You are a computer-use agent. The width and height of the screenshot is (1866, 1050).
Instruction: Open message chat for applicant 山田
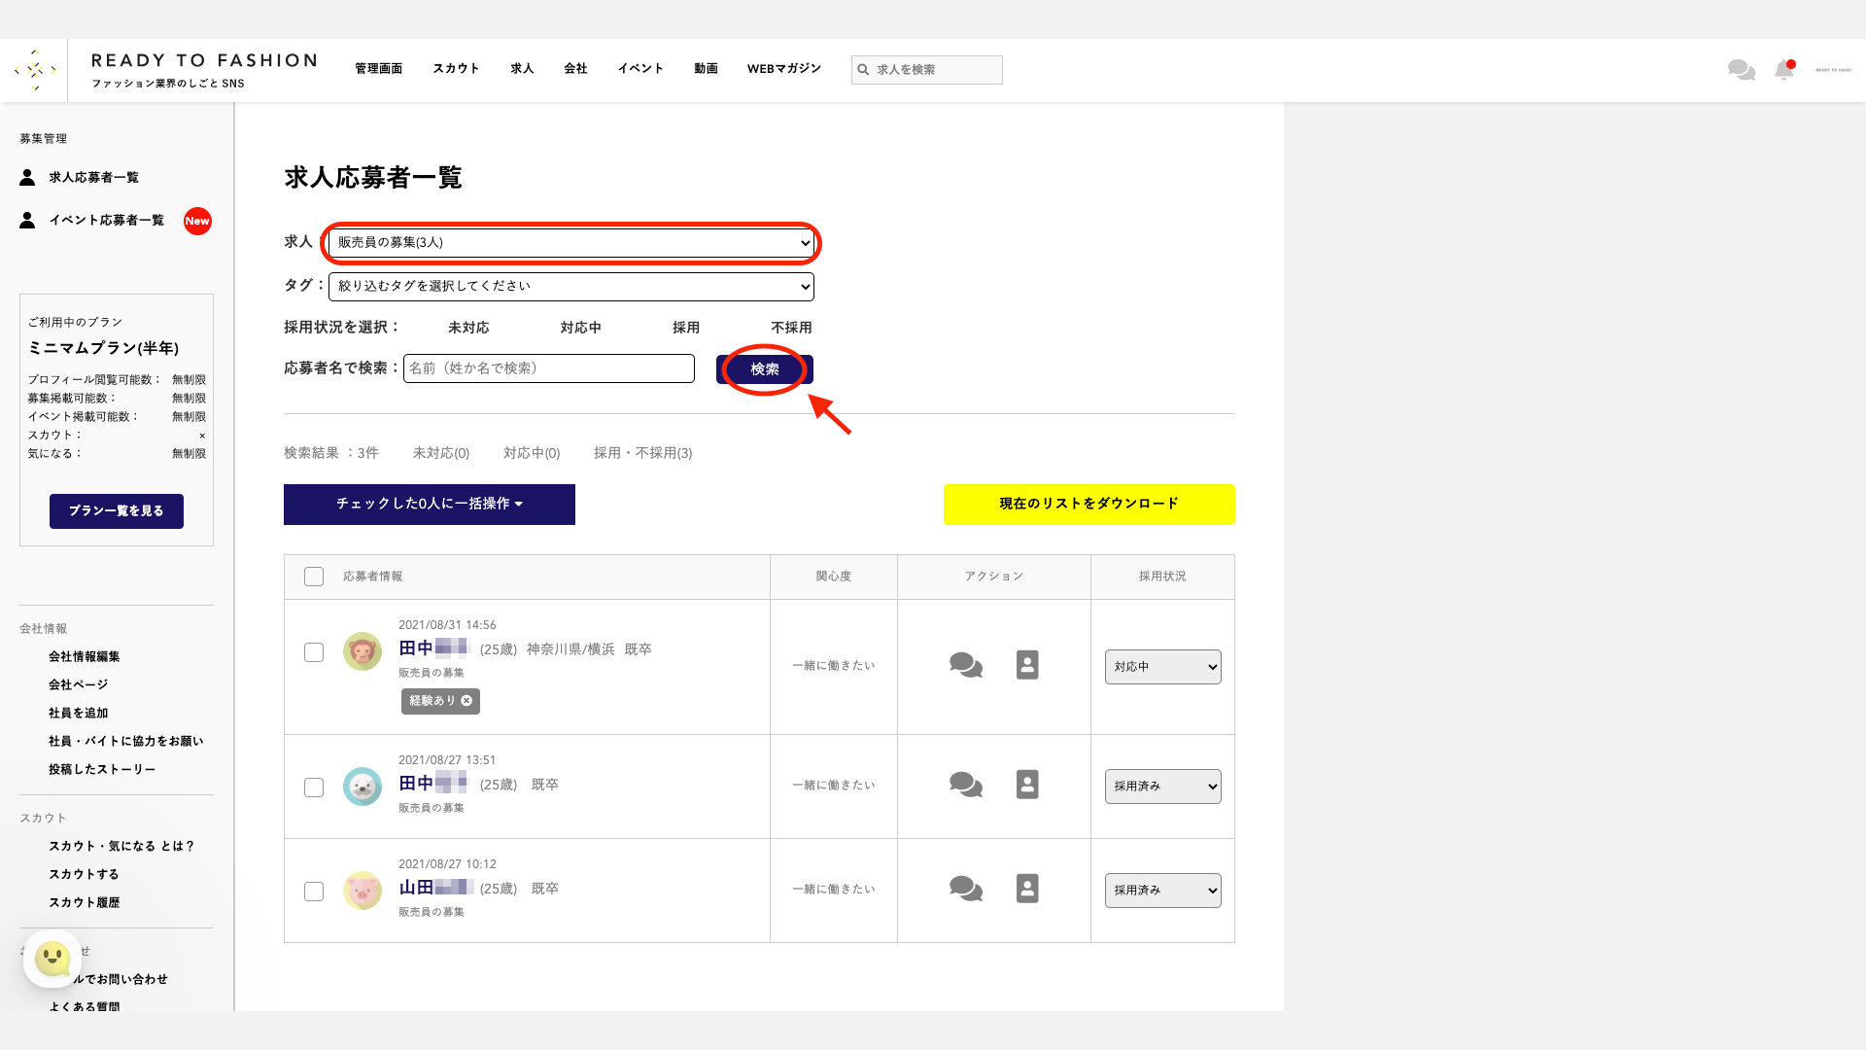pos(965,889)
